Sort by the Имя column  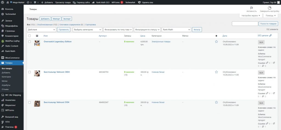(x=46, y=36)
